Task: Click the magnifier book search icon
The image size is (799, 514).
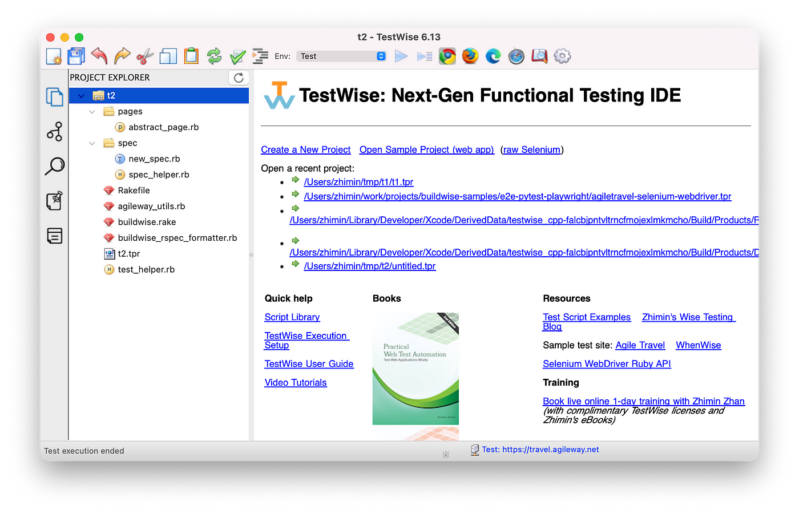Action: pyautogui.click(x=539, y=56)
